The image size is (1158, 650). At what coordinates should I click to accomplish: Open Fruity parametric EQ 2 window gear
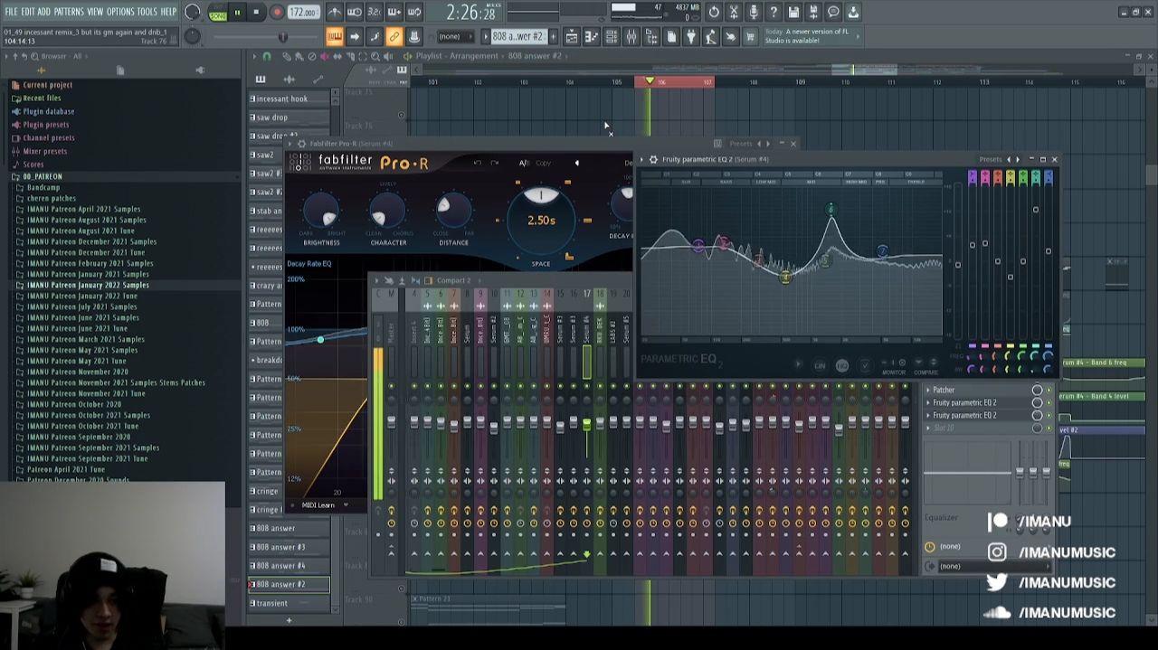coord(652,159)
